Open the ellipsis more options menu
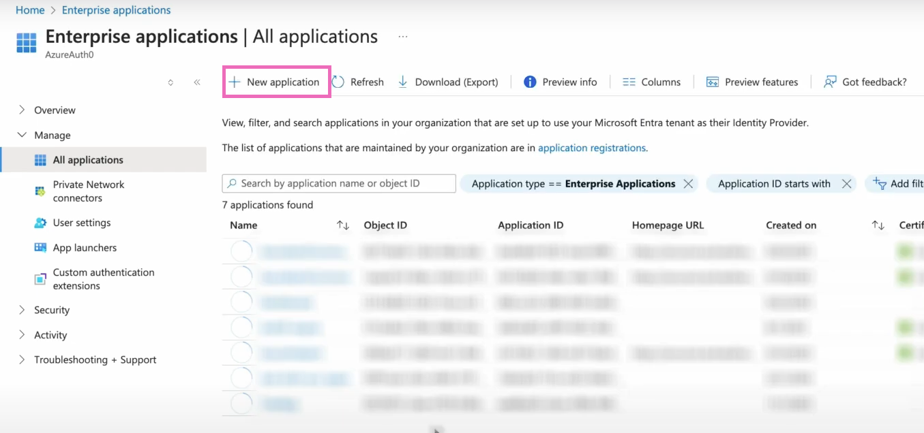The image size is (924, 433). tap(403, 37)
